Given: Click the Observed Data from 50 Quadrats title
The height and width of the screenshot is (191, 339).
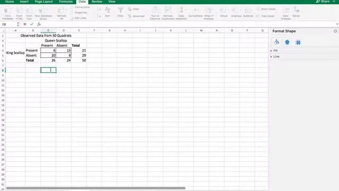Looking at the screenshot, I should (46, 36).
